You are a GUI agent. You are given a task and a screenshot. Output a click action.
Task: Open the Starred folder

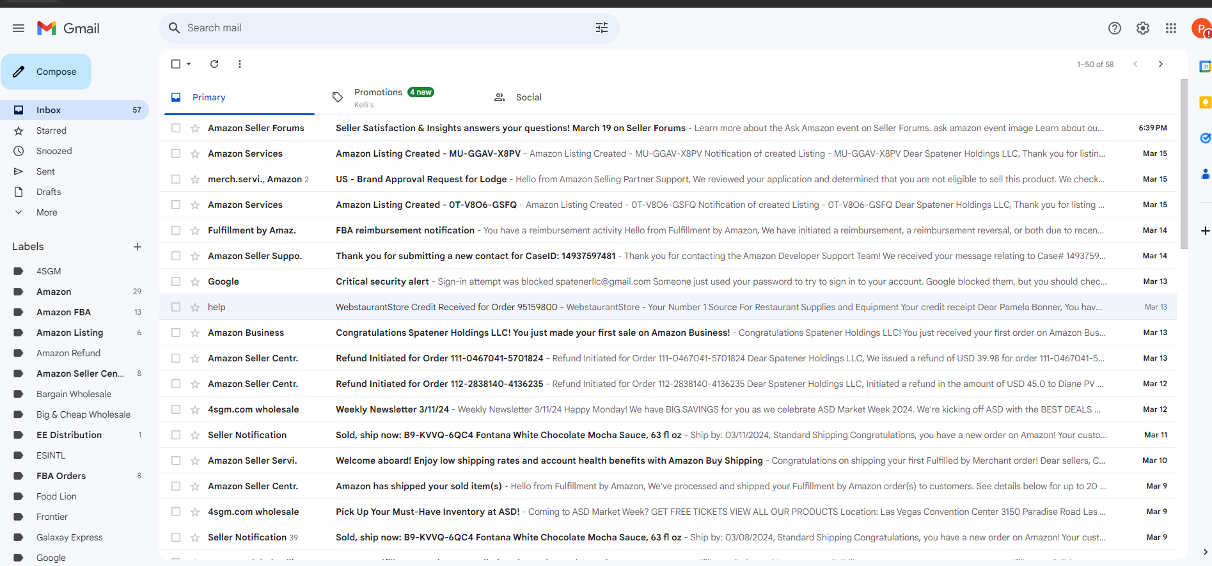click(x=74, y=130)
